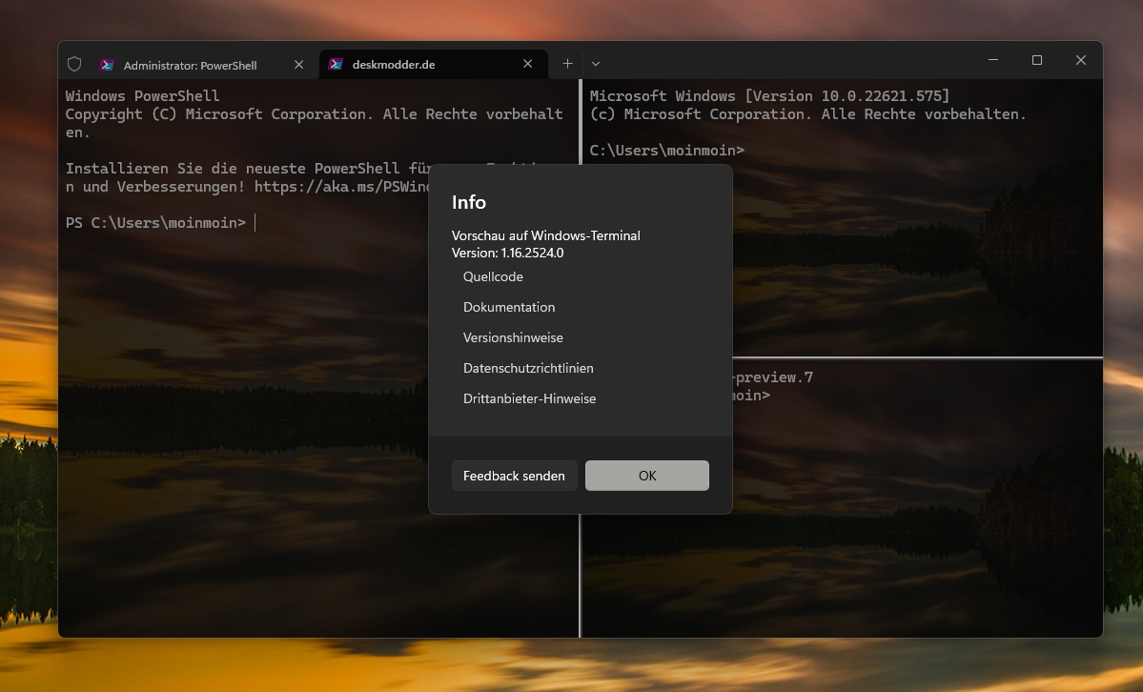1143x692 pixels.
Task: Click the Feedback senden button
Action: click(x=514, y=477)
